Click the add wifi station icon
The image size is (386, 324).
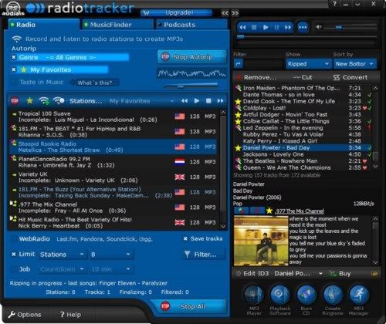pos(44,101)
